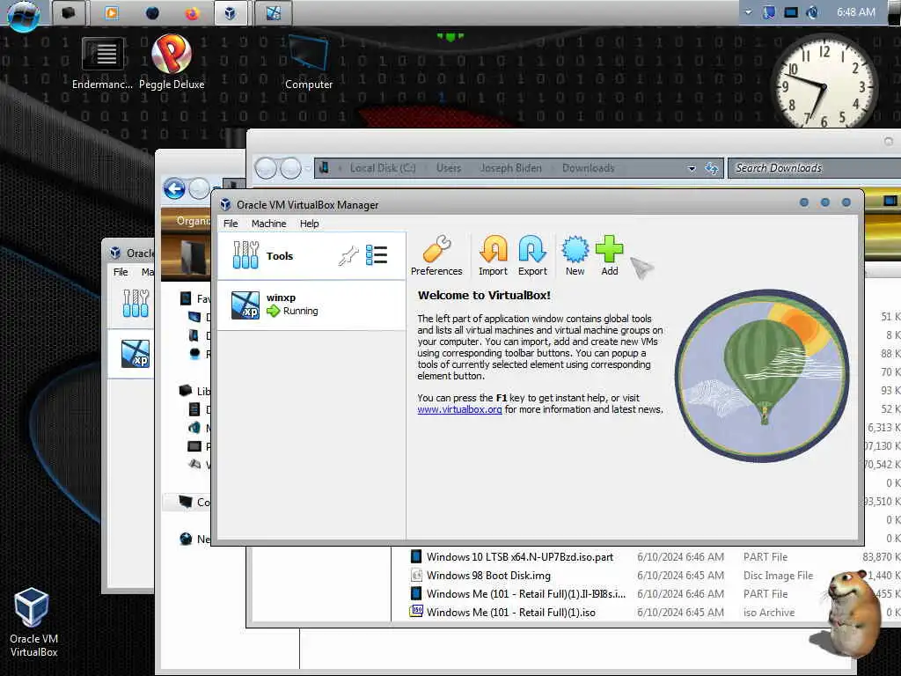The width and height of the screenshot is (901, 676).
Task: Click the Search Downloads field
Action: click(816, 168)
